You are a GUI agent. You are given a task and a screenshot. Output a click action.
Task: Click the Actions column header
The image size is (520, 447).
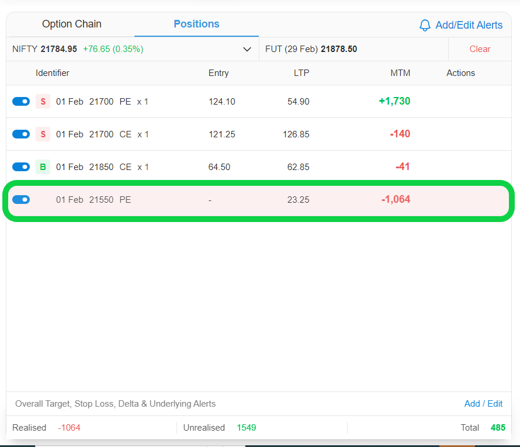(460, 73)
